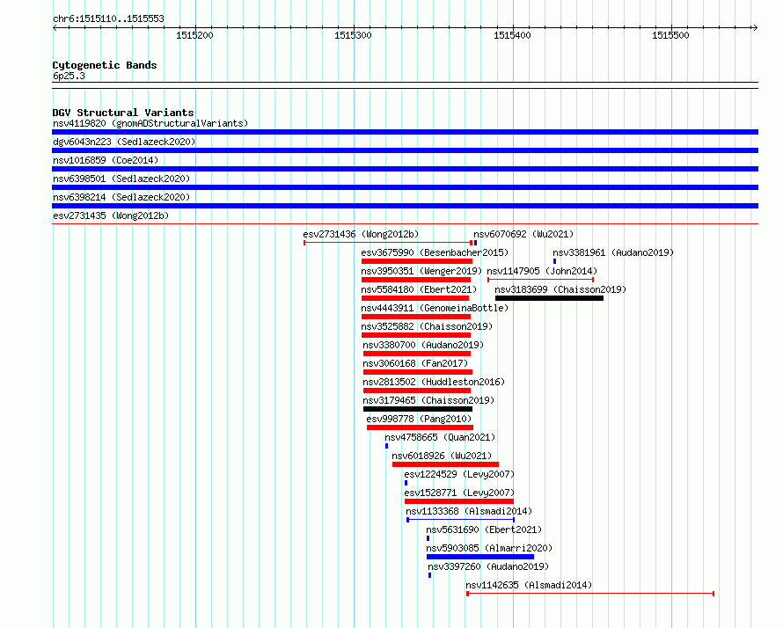This screenshot has width=783, height=628.
Task: Open the esv2731436 (Wong2012b) label
Action: (x=361, y=234)
